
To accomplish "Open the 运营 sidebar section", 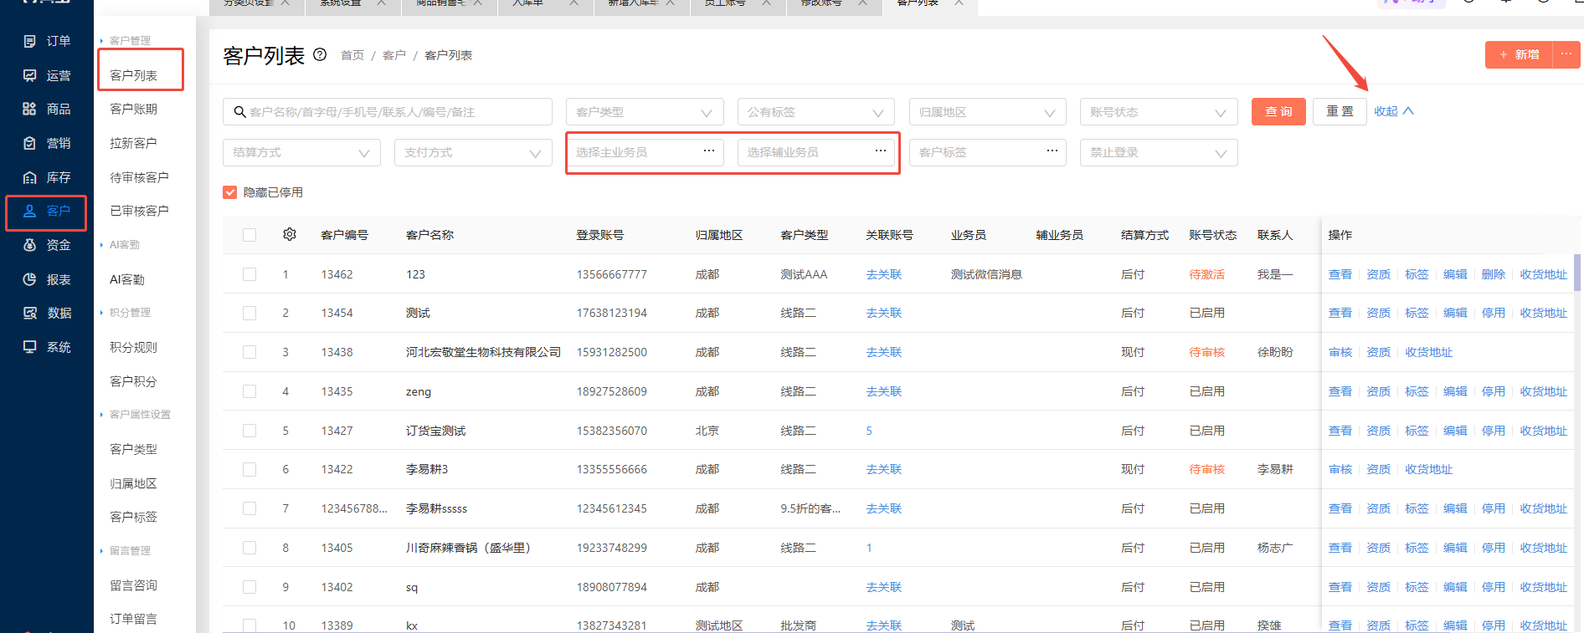I will click(47, 75).
